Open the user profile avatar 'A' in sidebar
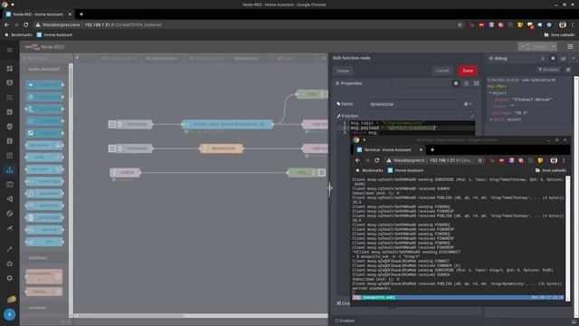The image size is (579, 326). [x=10, y=314]
